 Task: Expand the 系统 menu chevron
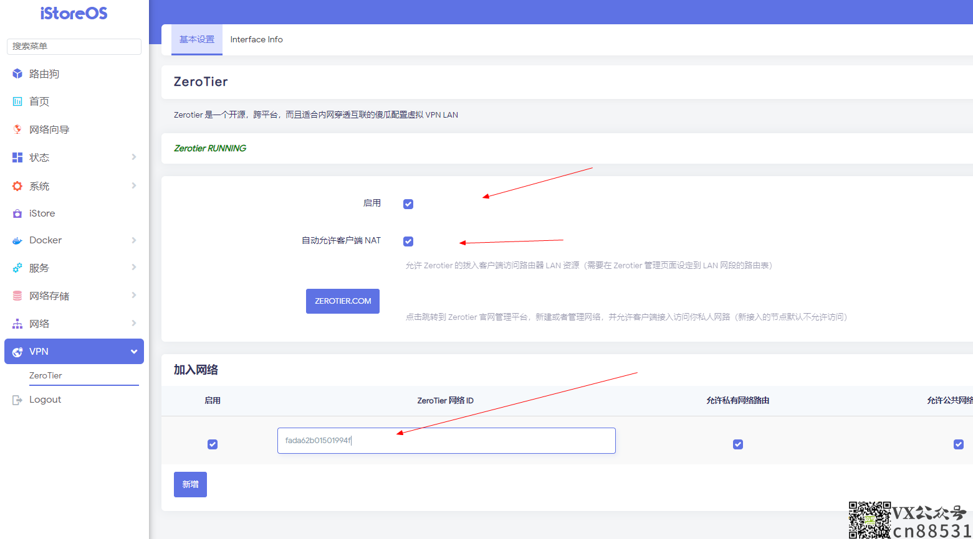click(x=134, y=185)
